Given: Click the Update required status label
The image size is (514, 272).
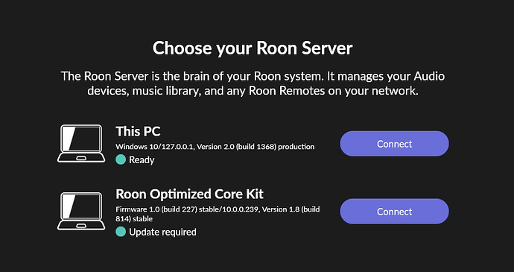Looking at the screenshot, I should pos(162,233).
